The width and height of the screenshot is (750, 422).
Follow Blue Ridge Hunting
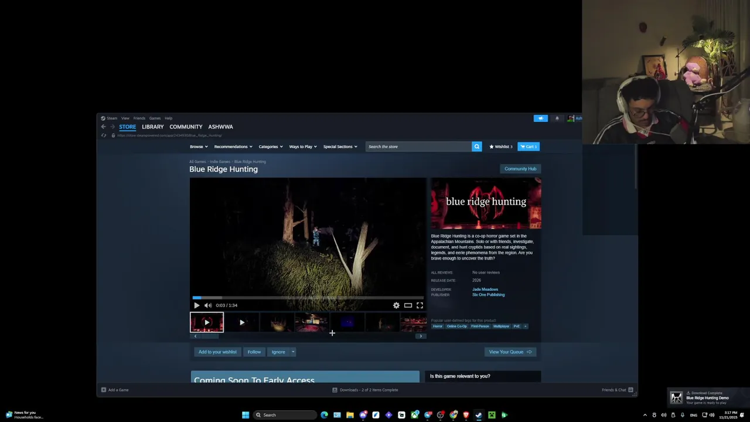254,352
